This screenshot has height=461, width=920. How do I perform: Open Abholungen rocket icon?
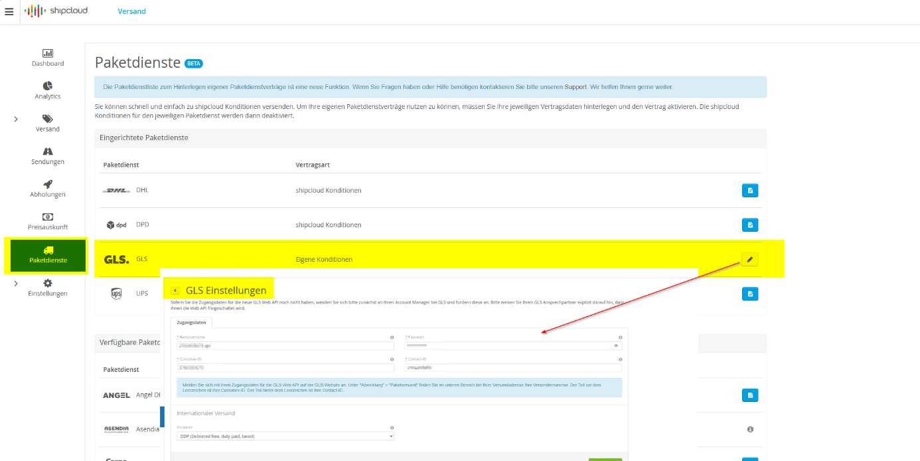(x=48, y=185)
